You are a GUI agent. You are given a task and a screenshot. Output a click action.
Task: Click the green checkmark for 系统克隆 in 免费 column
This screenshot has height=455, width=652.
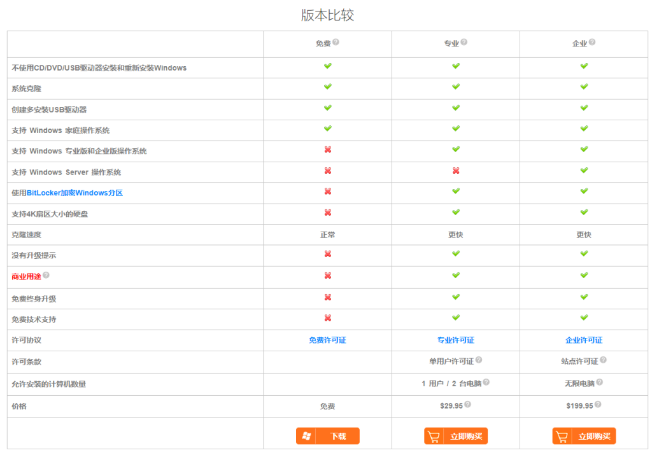327,87
